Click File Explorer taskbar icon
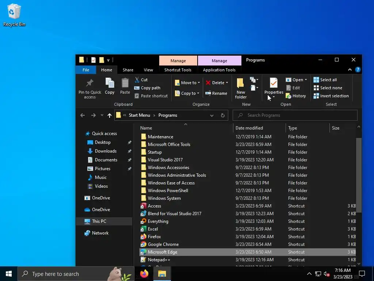374x281 pixels. click(x=162, y=274)
